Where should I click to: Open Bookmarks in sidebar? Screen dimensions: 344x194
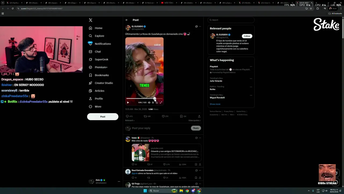click(x=99, y=75)
